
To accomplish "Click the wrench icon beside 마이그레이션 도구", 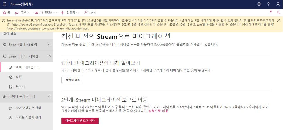I will pos(11,67).
